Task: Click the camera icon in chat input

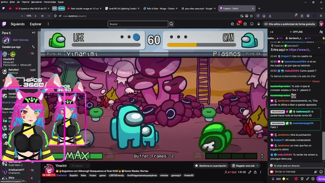Action: pos(272,172)
